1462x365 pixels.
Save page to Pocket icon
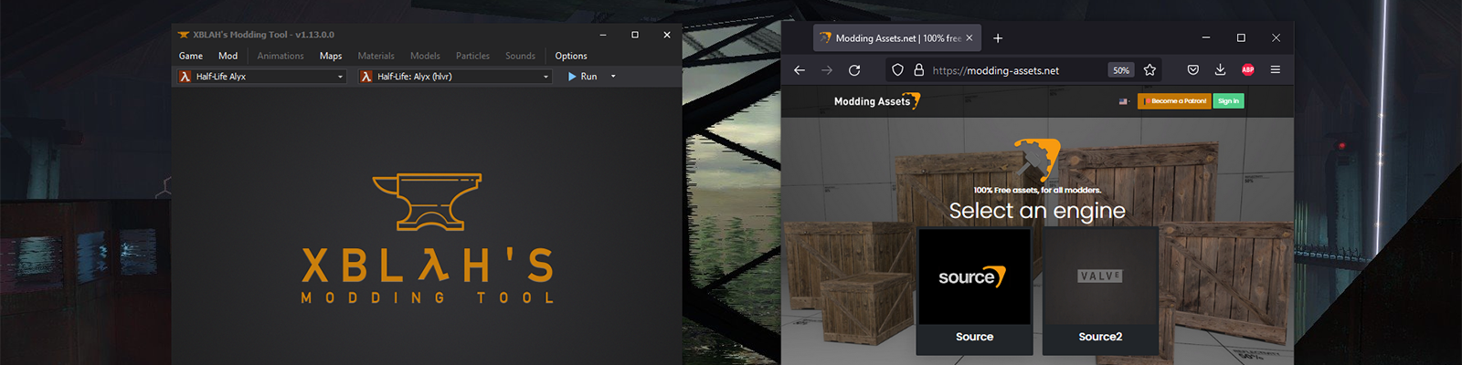[x=1192, y=70]
